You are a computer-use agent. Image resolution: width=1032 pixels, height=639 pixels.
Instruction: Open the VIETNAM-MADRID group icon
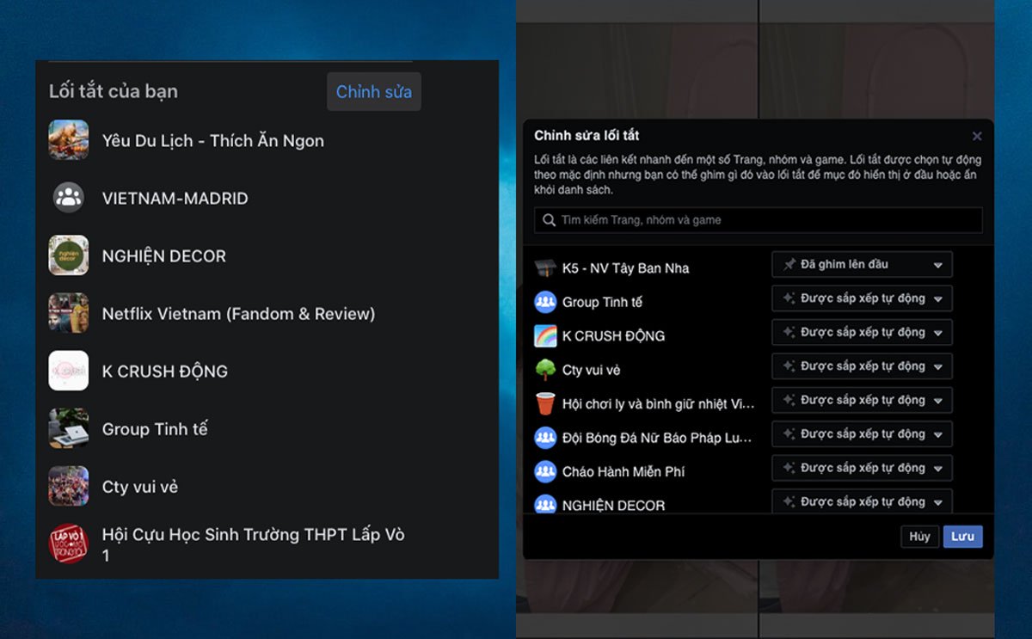(68, 198)
